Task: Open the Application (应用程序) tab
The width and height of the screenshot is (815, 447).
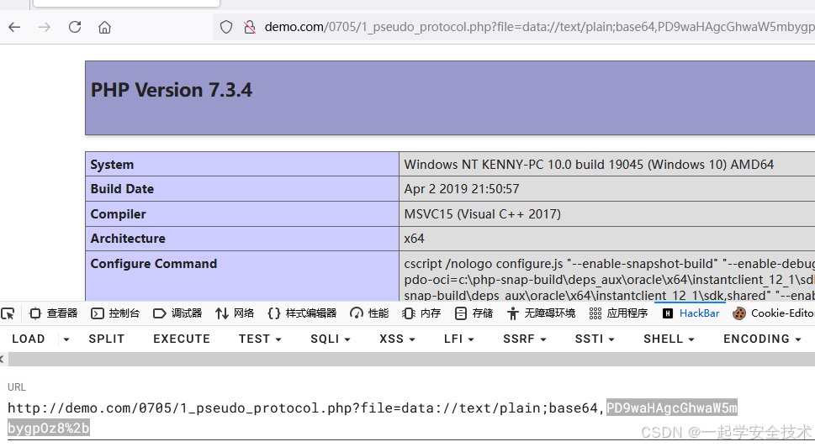Action: (x=618, y=313)
